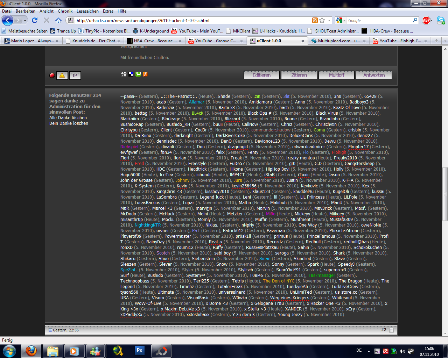Bookmark this page with the star icon
Viewport: 448px width, 358px height.
coord(322,20)
